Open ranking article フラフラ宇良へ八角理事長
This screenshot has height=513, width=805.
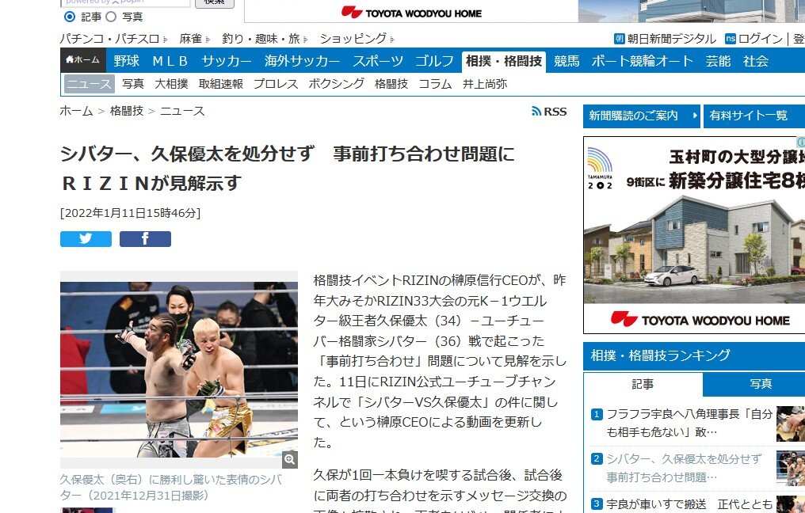[689, 424]
